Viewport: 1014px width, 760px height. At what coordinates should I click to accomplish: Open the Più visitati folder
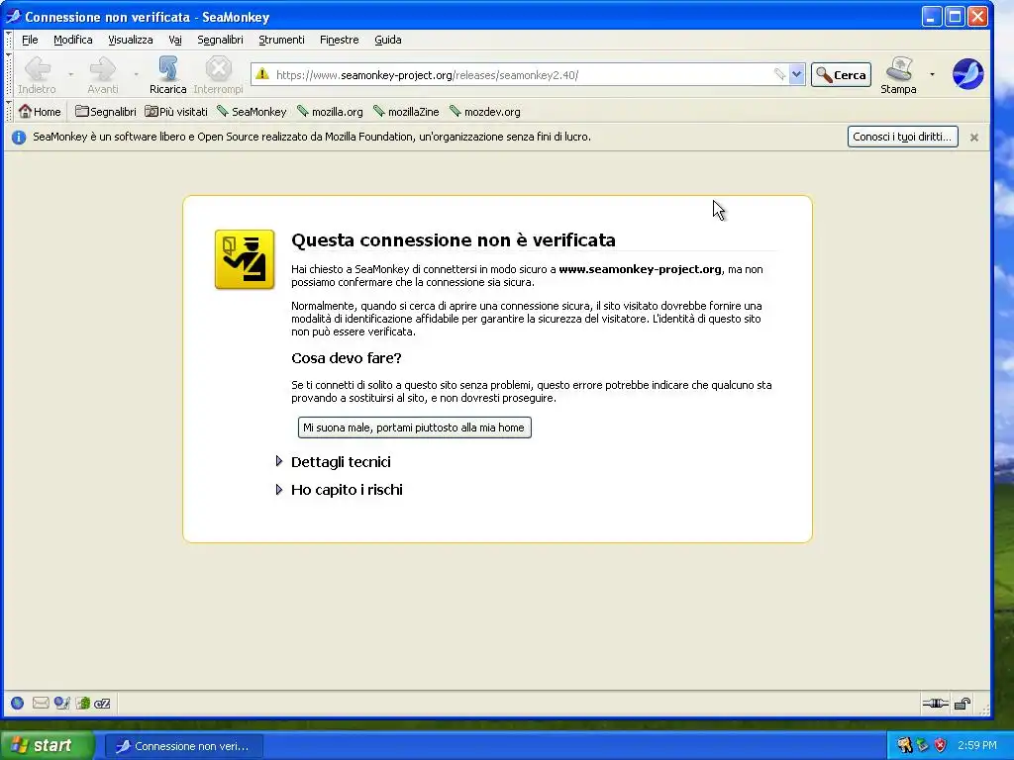click(176, 111)
